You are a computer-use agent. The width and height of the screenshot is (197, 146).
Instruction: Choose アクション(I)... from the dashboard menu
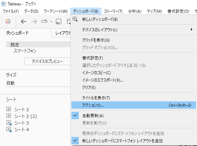click(x=134, y=105)
